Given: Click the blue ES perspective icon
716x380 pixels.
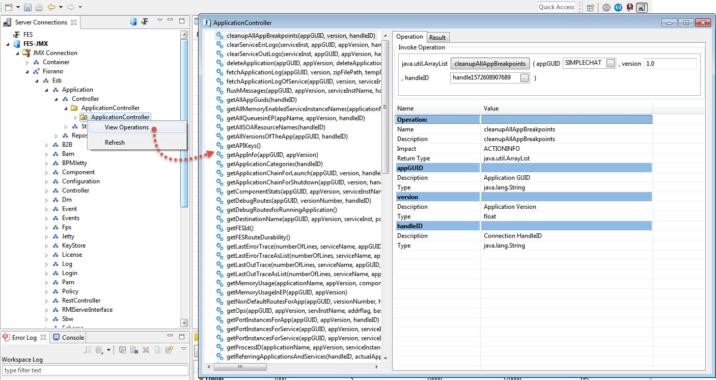Looking at the screenshot, I should point(618,7).
